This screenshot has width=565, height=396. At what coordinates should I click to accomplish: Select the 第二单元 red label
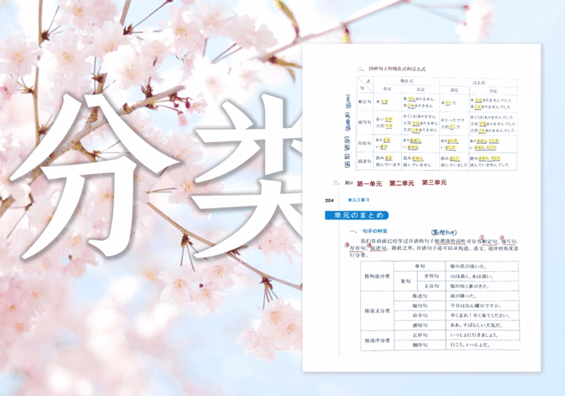tap(402, 184)
